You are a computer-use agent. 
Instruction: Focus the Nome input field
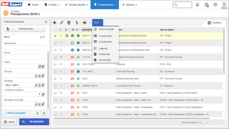click(x=24, y=57)
